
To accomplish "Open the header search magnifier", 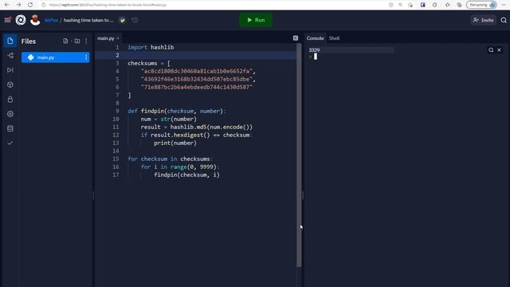I will [504, 20].
